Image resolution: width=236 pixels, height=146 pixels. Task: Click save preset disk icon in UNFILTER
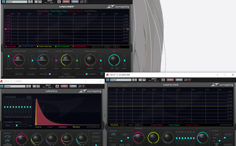pyautogui.click(x=144, y=80)
